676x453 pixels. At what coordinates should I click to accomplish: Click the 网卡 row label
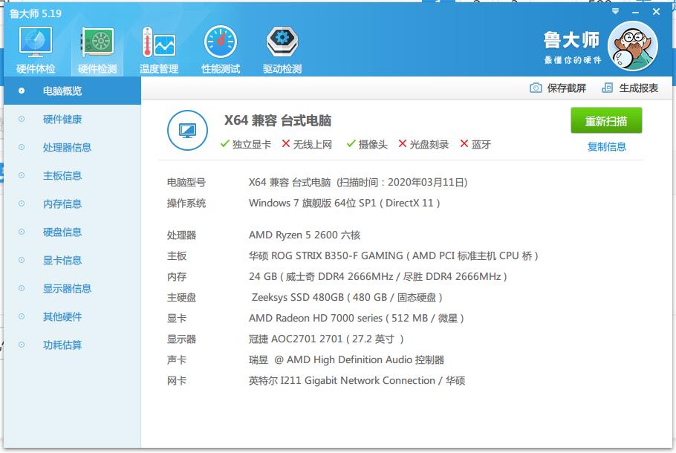(177, 380)
